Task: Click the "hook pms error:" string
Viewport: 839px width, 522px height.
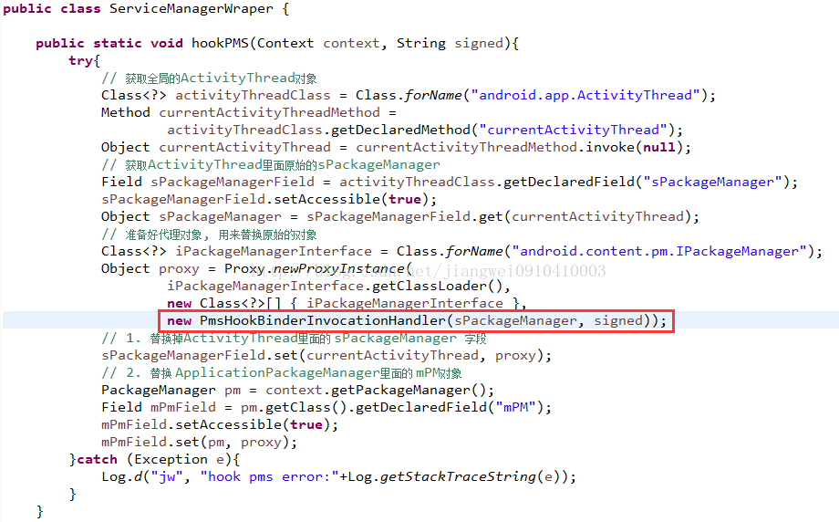Action: click(269, 477)
